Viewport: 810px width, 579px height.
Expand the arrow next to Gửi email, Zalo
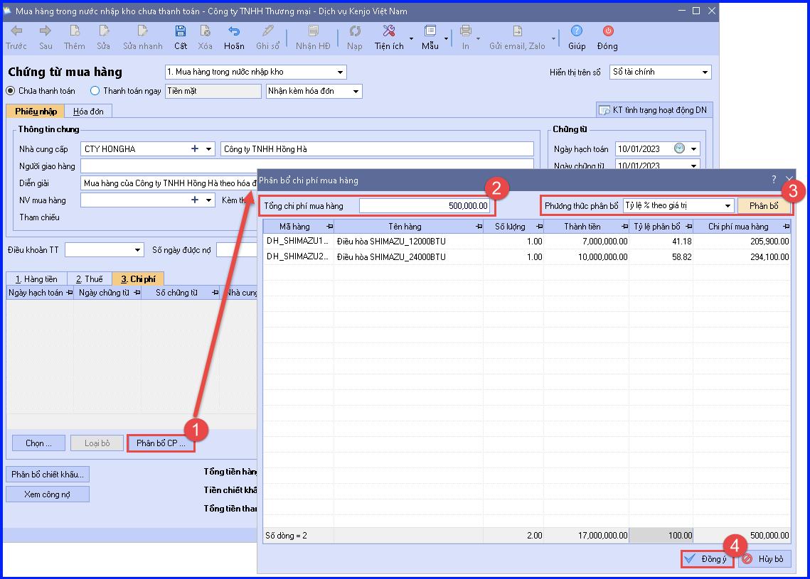tap(553, 38)
